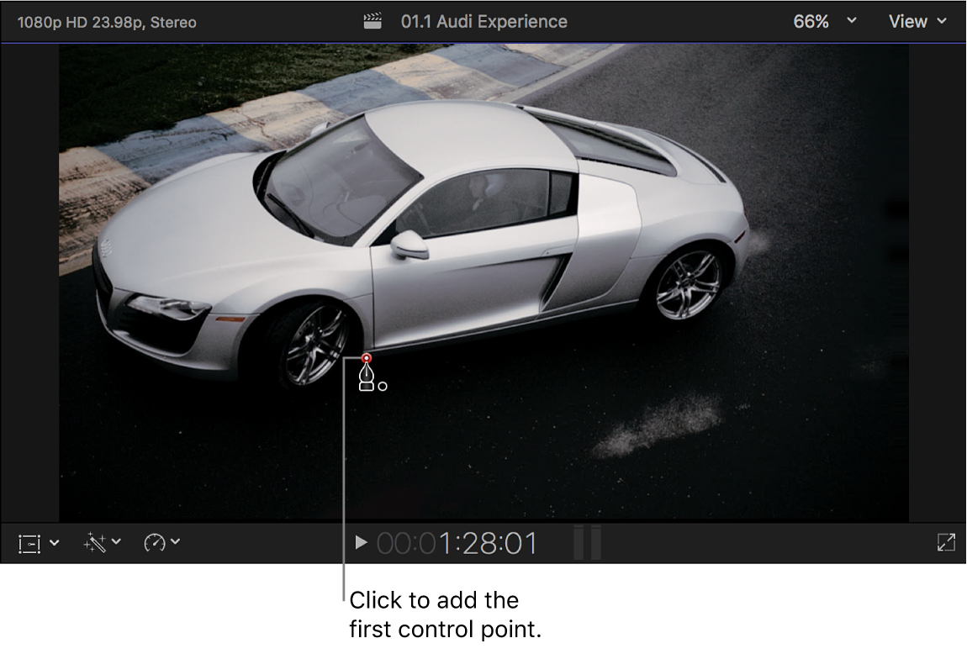Select the draw mask pen pointer on the canvas

coord(368,378)
